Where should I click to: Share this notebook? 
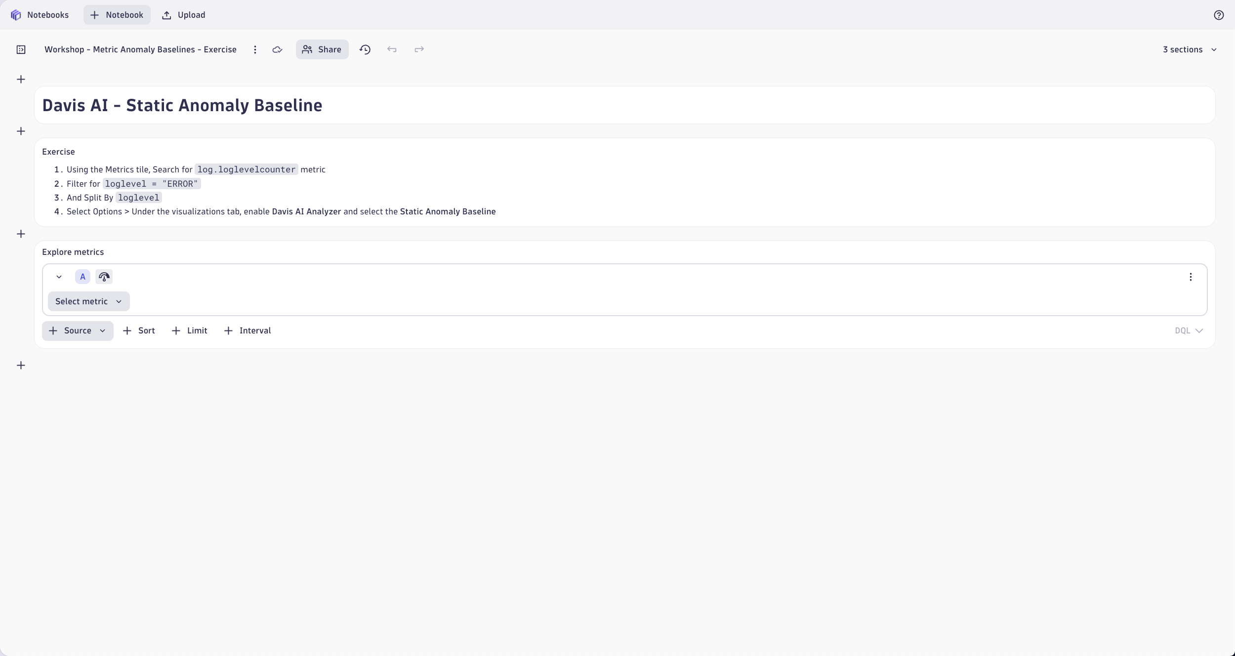coord(322,49)
